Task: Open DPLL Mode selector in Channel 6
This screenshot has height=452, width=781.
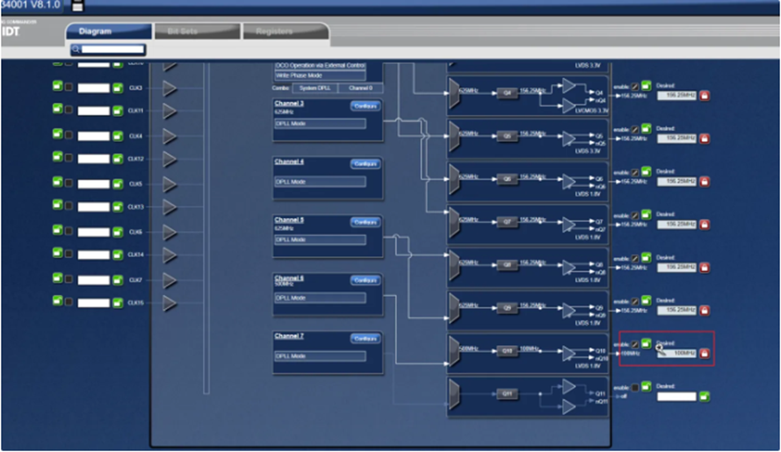Action: pyautogui.click(x=319, y=298)
